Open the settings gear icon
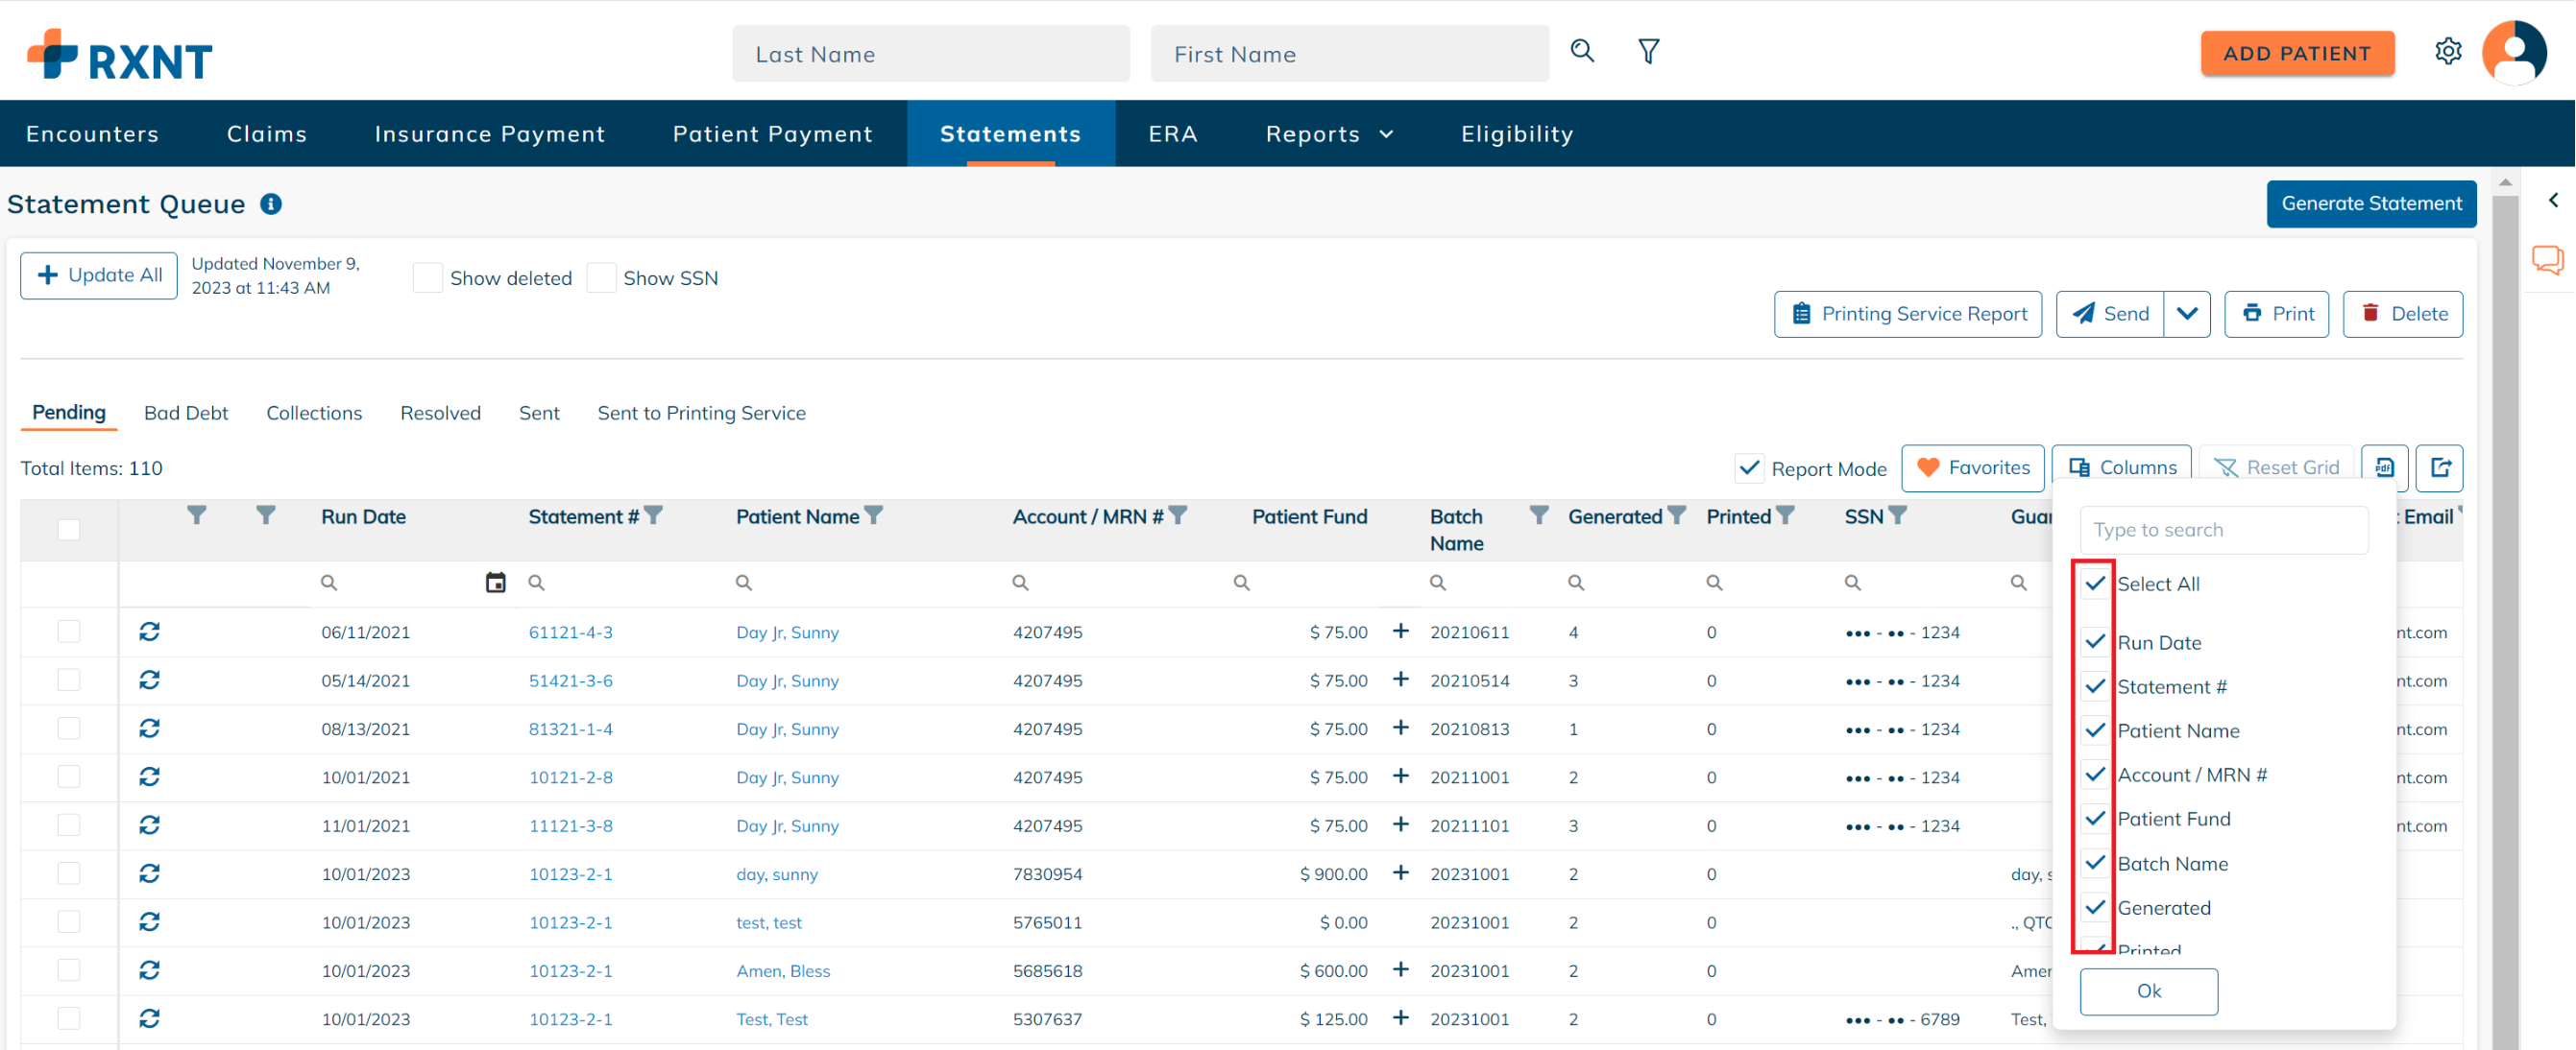This screenshot has width=2576, height=1050. click(x=2448, y=51)
